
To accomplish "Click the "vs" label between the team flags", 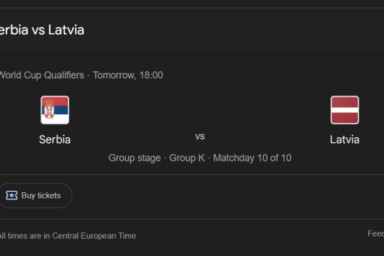I will pyautogui.click(x=200, y=136).
